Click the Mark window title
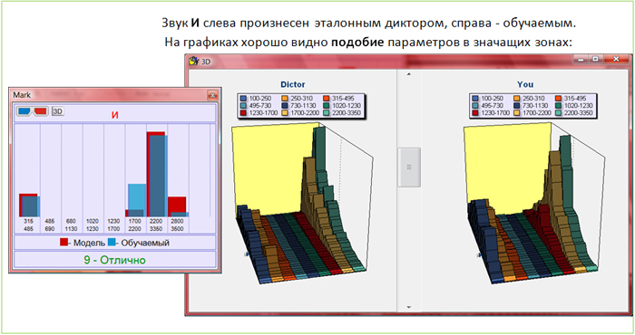Image resolution: width=635 pixels, height=335 pixels. [22, 95]
